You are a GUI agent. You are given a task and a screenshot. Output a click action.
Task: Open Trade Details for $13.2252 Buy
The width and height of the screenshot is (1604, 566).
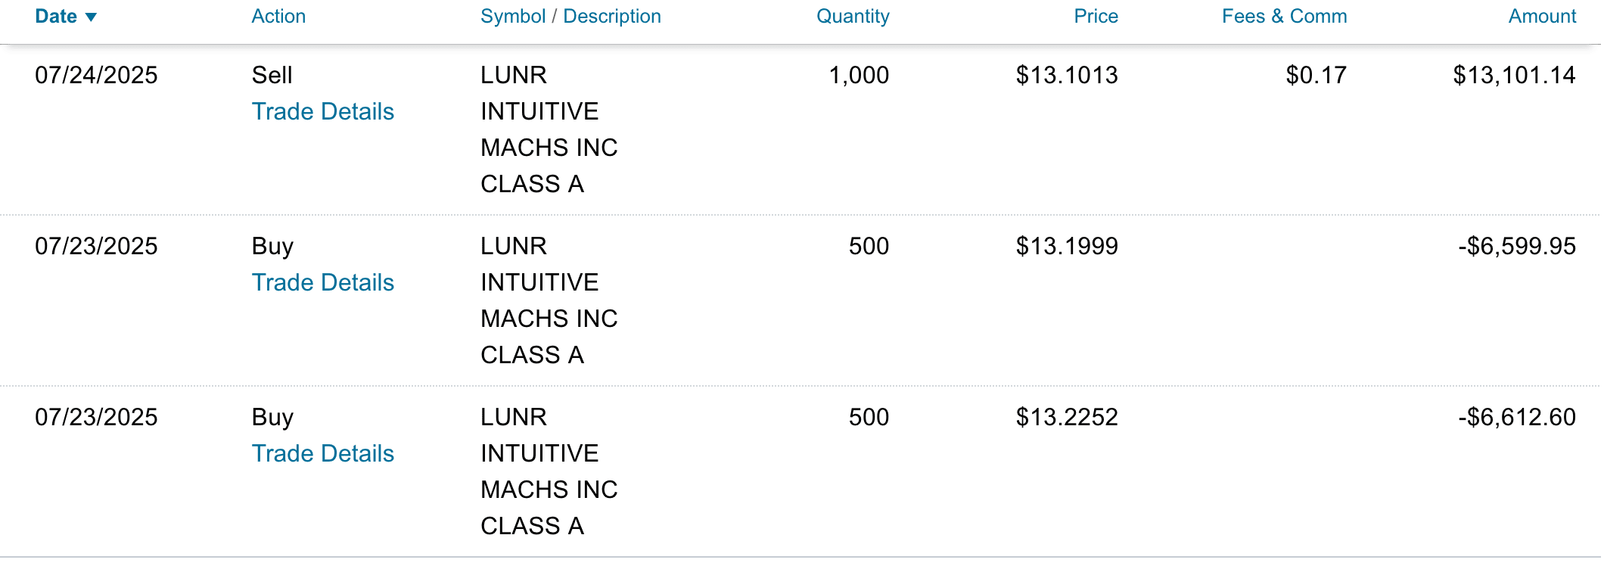(323, 454)
